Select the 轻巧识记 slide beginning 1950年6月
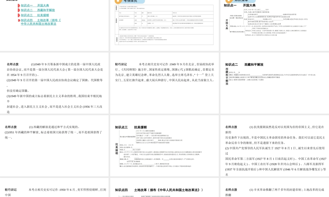 (x=54, y=187)
